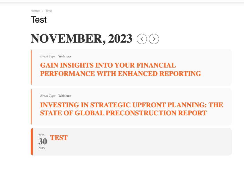
Task: Go to previous month with left arrow
Action: click(142, 39)
